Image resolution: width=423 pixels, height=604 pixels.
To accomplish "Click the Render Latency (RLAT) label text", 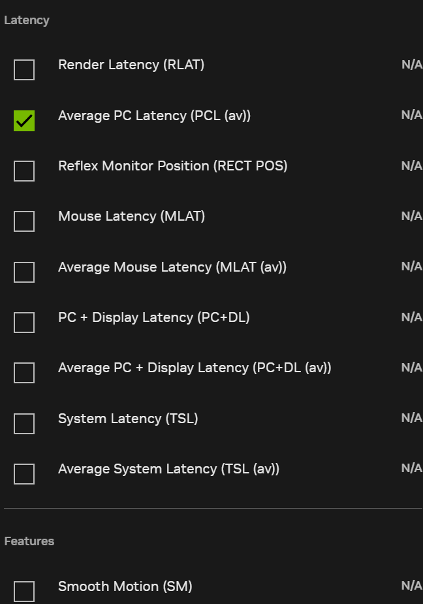I will click(x=131, y=65).
